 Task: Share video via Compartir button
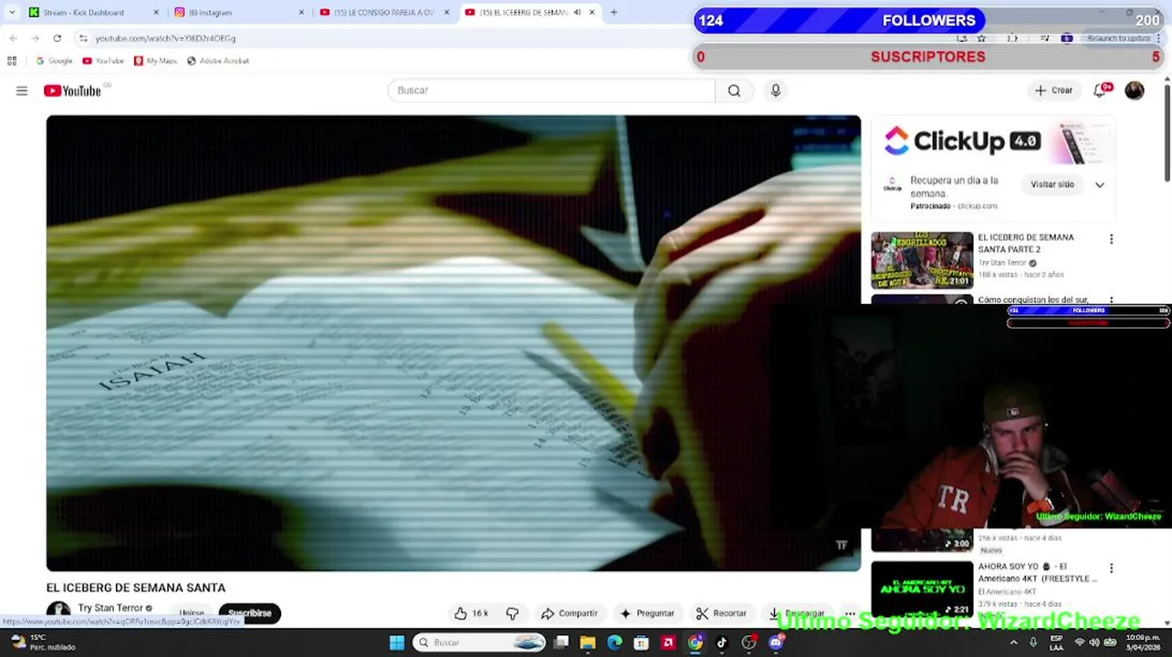(569, 613)
